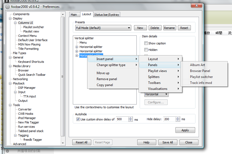Click the tree scrollbar up arrow
The height and width of the screenshot is (154, 232).
[x=63, y=14]
